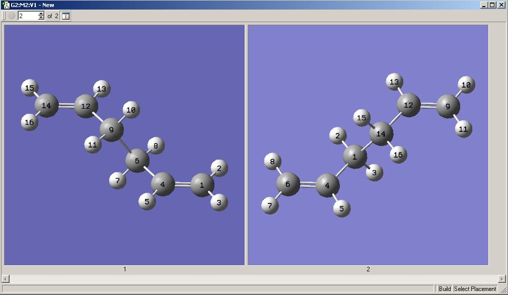Image resolution: width=508 pixels, height=295 pixels.
Task: Select hydrogen atom 15 in frame 2
Action: pyautogui.click(x=361, y=118)
